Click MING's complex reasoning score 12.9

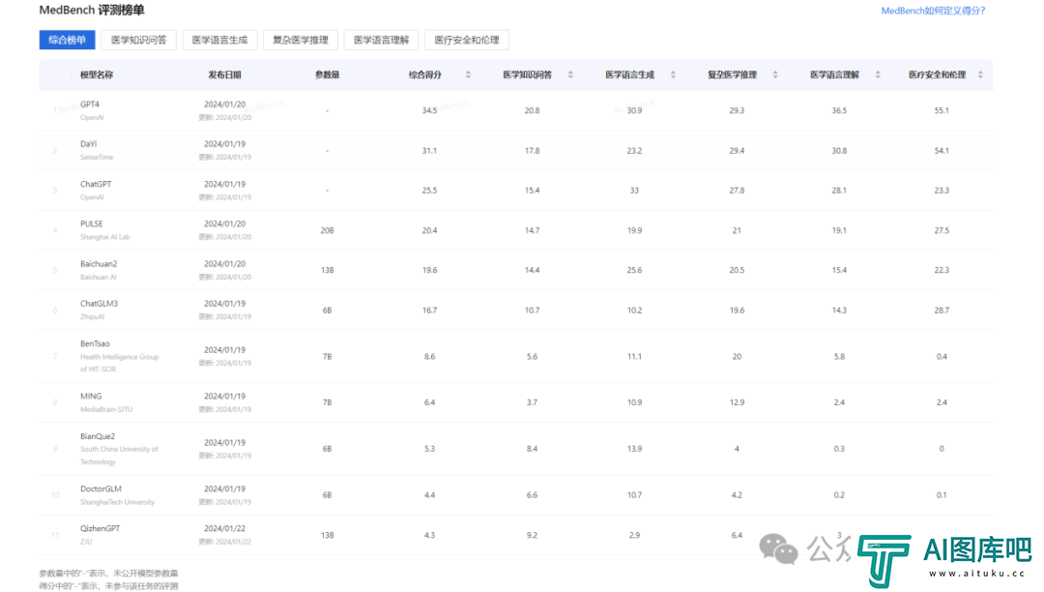point(737,402)
